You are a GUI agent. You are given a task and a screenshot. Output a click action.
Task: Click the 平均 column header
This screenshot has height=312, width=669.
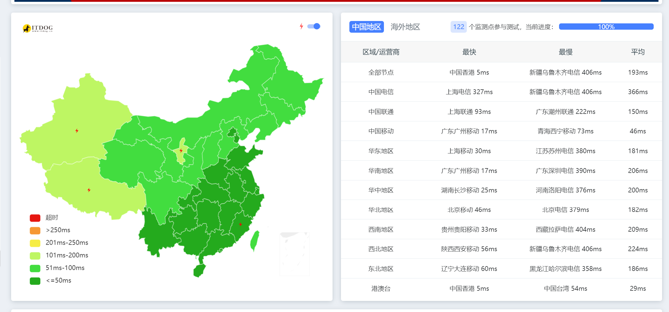coord(637,52)
